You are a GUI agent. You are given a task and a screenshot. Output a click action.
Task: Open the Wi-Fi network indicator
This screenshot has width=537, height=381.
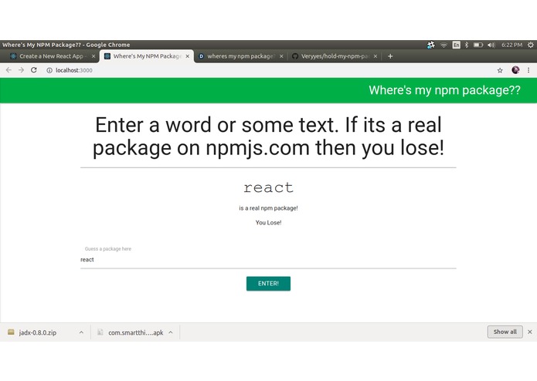(444, 45)
